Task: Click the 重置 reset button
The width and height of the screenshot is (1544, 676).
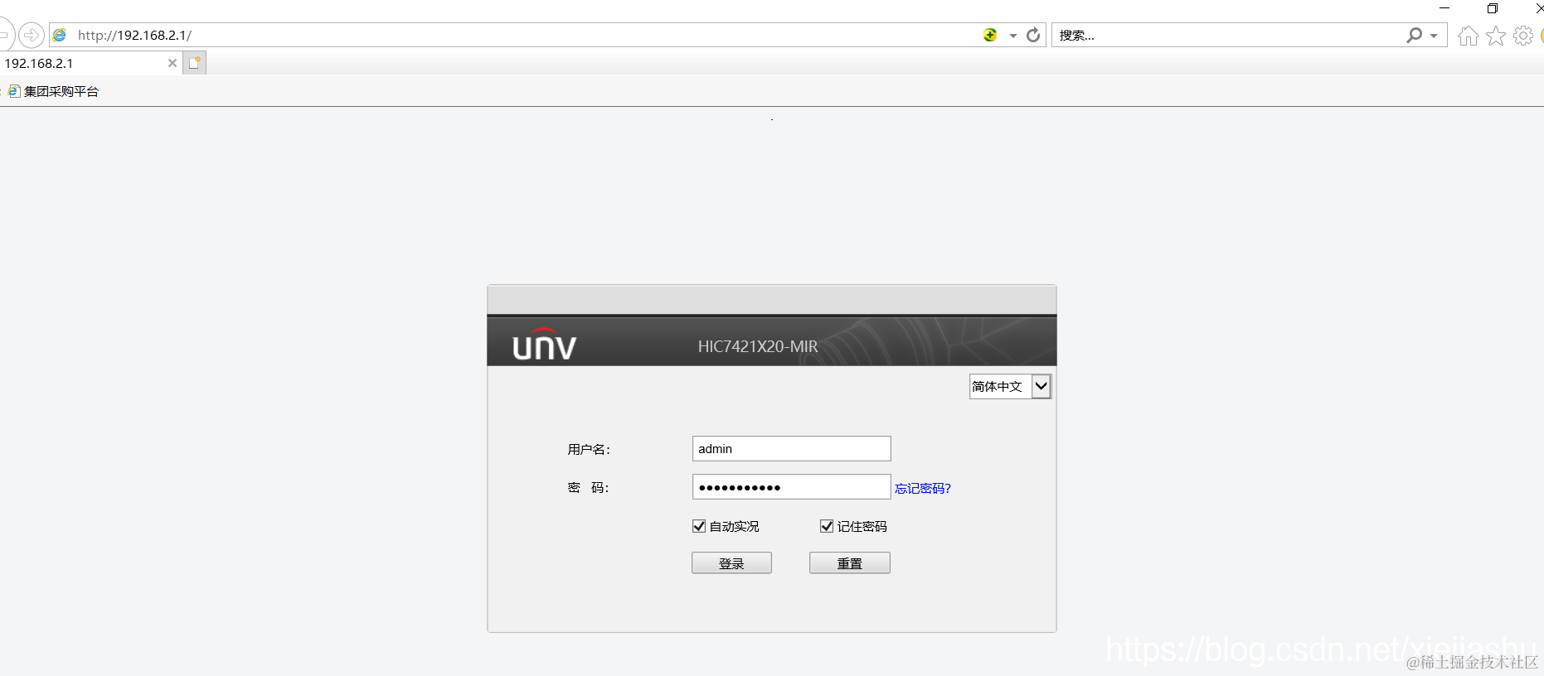Action: tap(849, 563)
